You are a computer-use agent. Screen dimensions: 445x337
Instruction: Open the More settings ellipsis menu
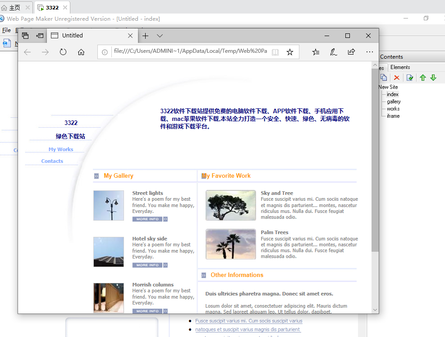click(x=370, y=52)
